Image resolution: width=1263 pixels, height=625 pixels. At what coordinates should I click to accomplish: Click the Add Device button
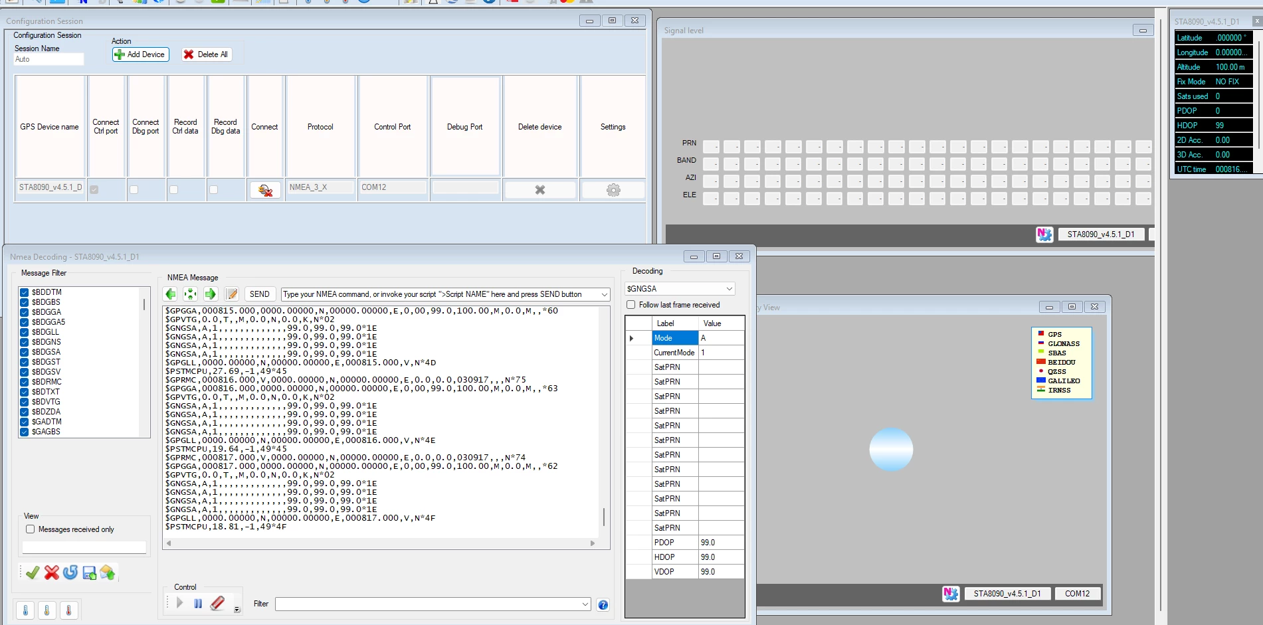141,54
